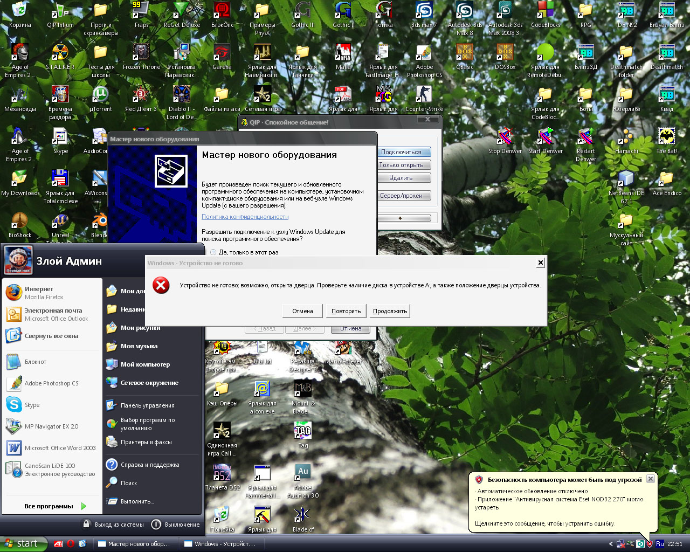Image resolution: width=690 pixels, height=552 pixels.
Task: Click the DOSBox desktop icon
Action: click(505, 54)
